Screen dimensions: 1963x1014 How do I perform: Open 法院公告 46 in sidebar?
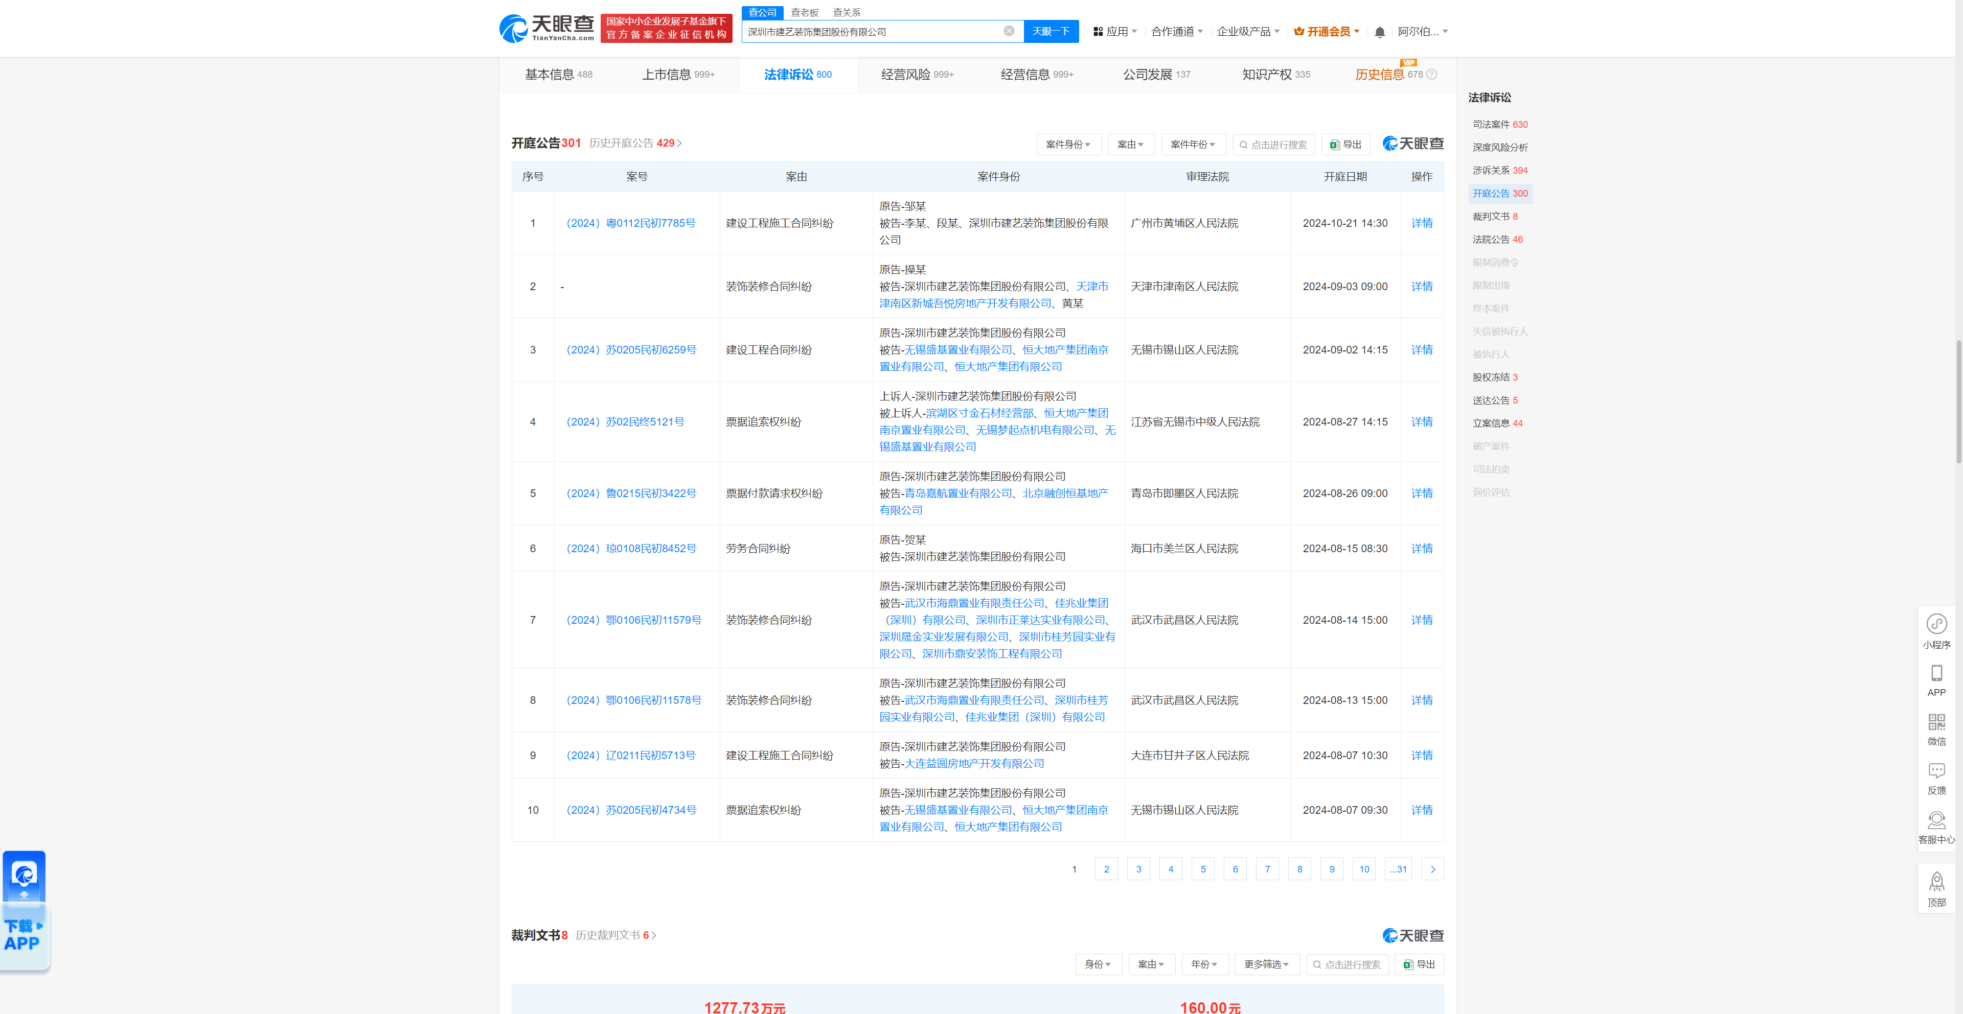[x=1497, y=239]
